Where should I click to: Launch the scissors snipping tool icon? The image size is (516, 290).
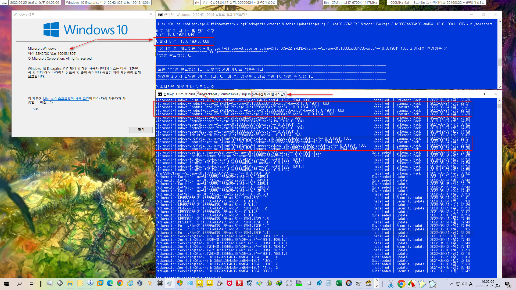pyautogui.click(x=391, y=284)
